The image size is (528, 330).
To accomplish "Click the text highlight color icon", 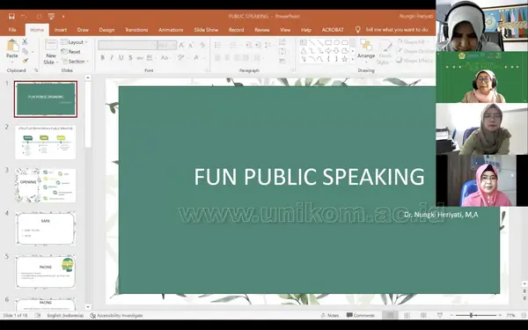I will 181,58.
